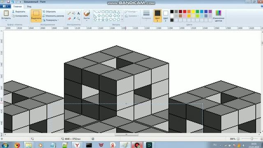The width and height of the screenshot is (263, 148).
Task: Click Resize (Изменить размер)
Action: click(53, 16)
